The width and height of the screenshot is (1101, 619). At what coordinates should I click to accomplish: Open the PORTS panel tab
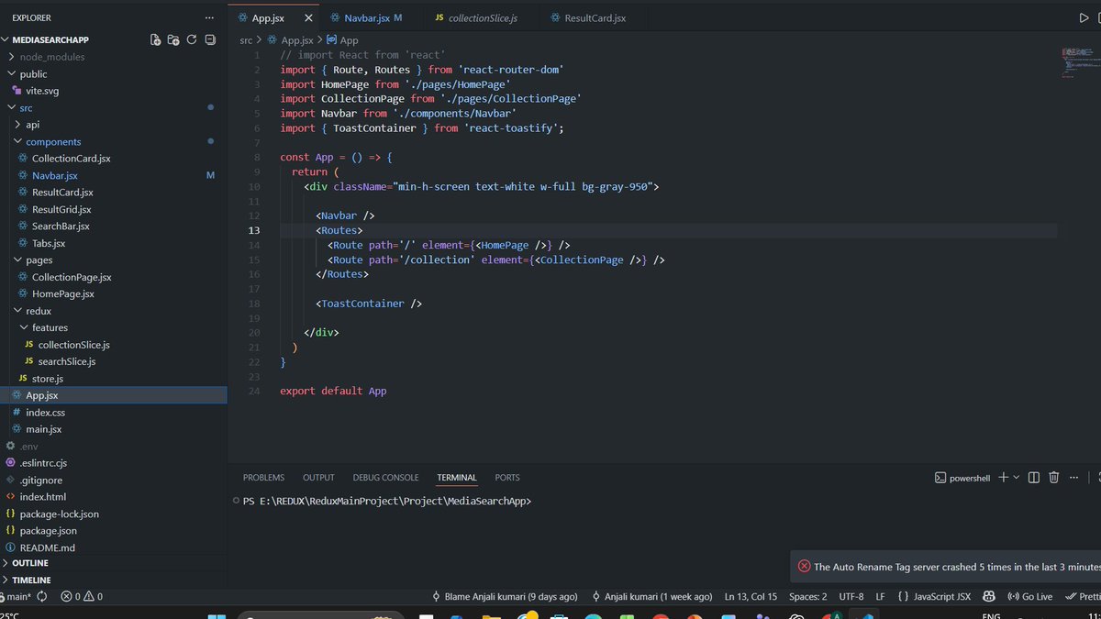507,477
